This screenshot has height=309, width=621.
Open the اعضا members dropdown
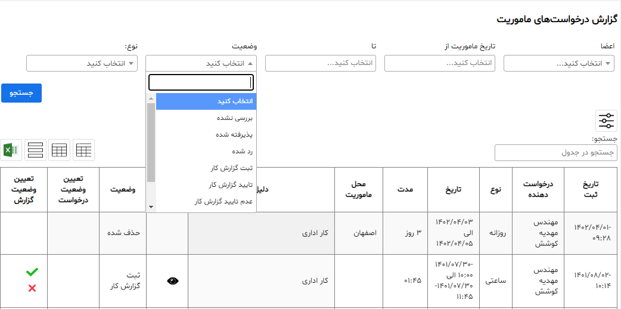(x=559, y=63)
